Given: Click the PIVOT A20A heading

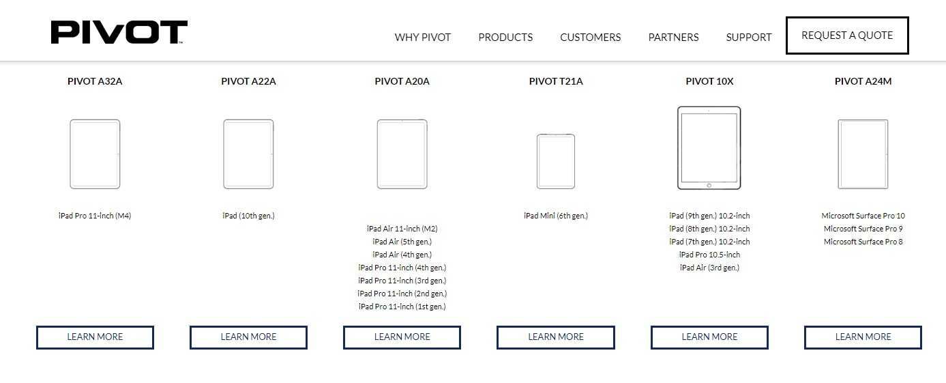Looking at the screenshot, I should (402, 81).
